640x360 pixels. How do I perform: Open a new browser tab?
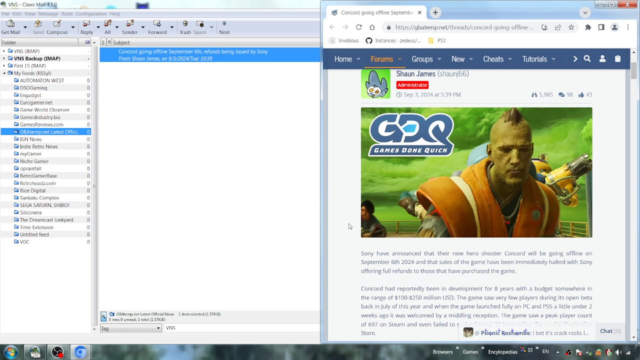tap(435, 13)
